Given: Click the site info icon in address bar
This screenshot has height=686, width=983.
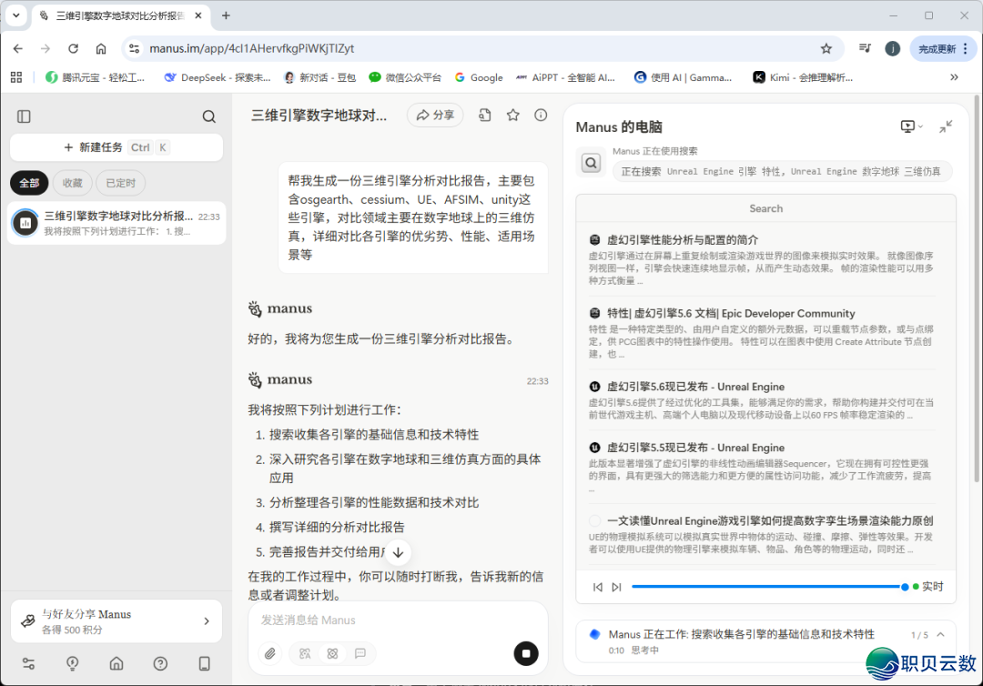Looking at the screenshot, I should coord(134,49).
